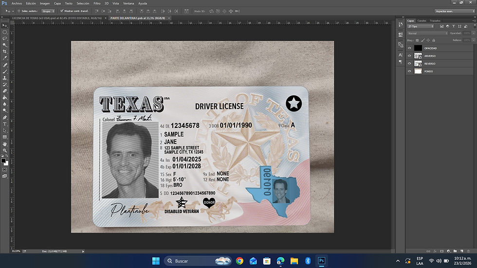Select the History Brush tool

coord(4,85)
